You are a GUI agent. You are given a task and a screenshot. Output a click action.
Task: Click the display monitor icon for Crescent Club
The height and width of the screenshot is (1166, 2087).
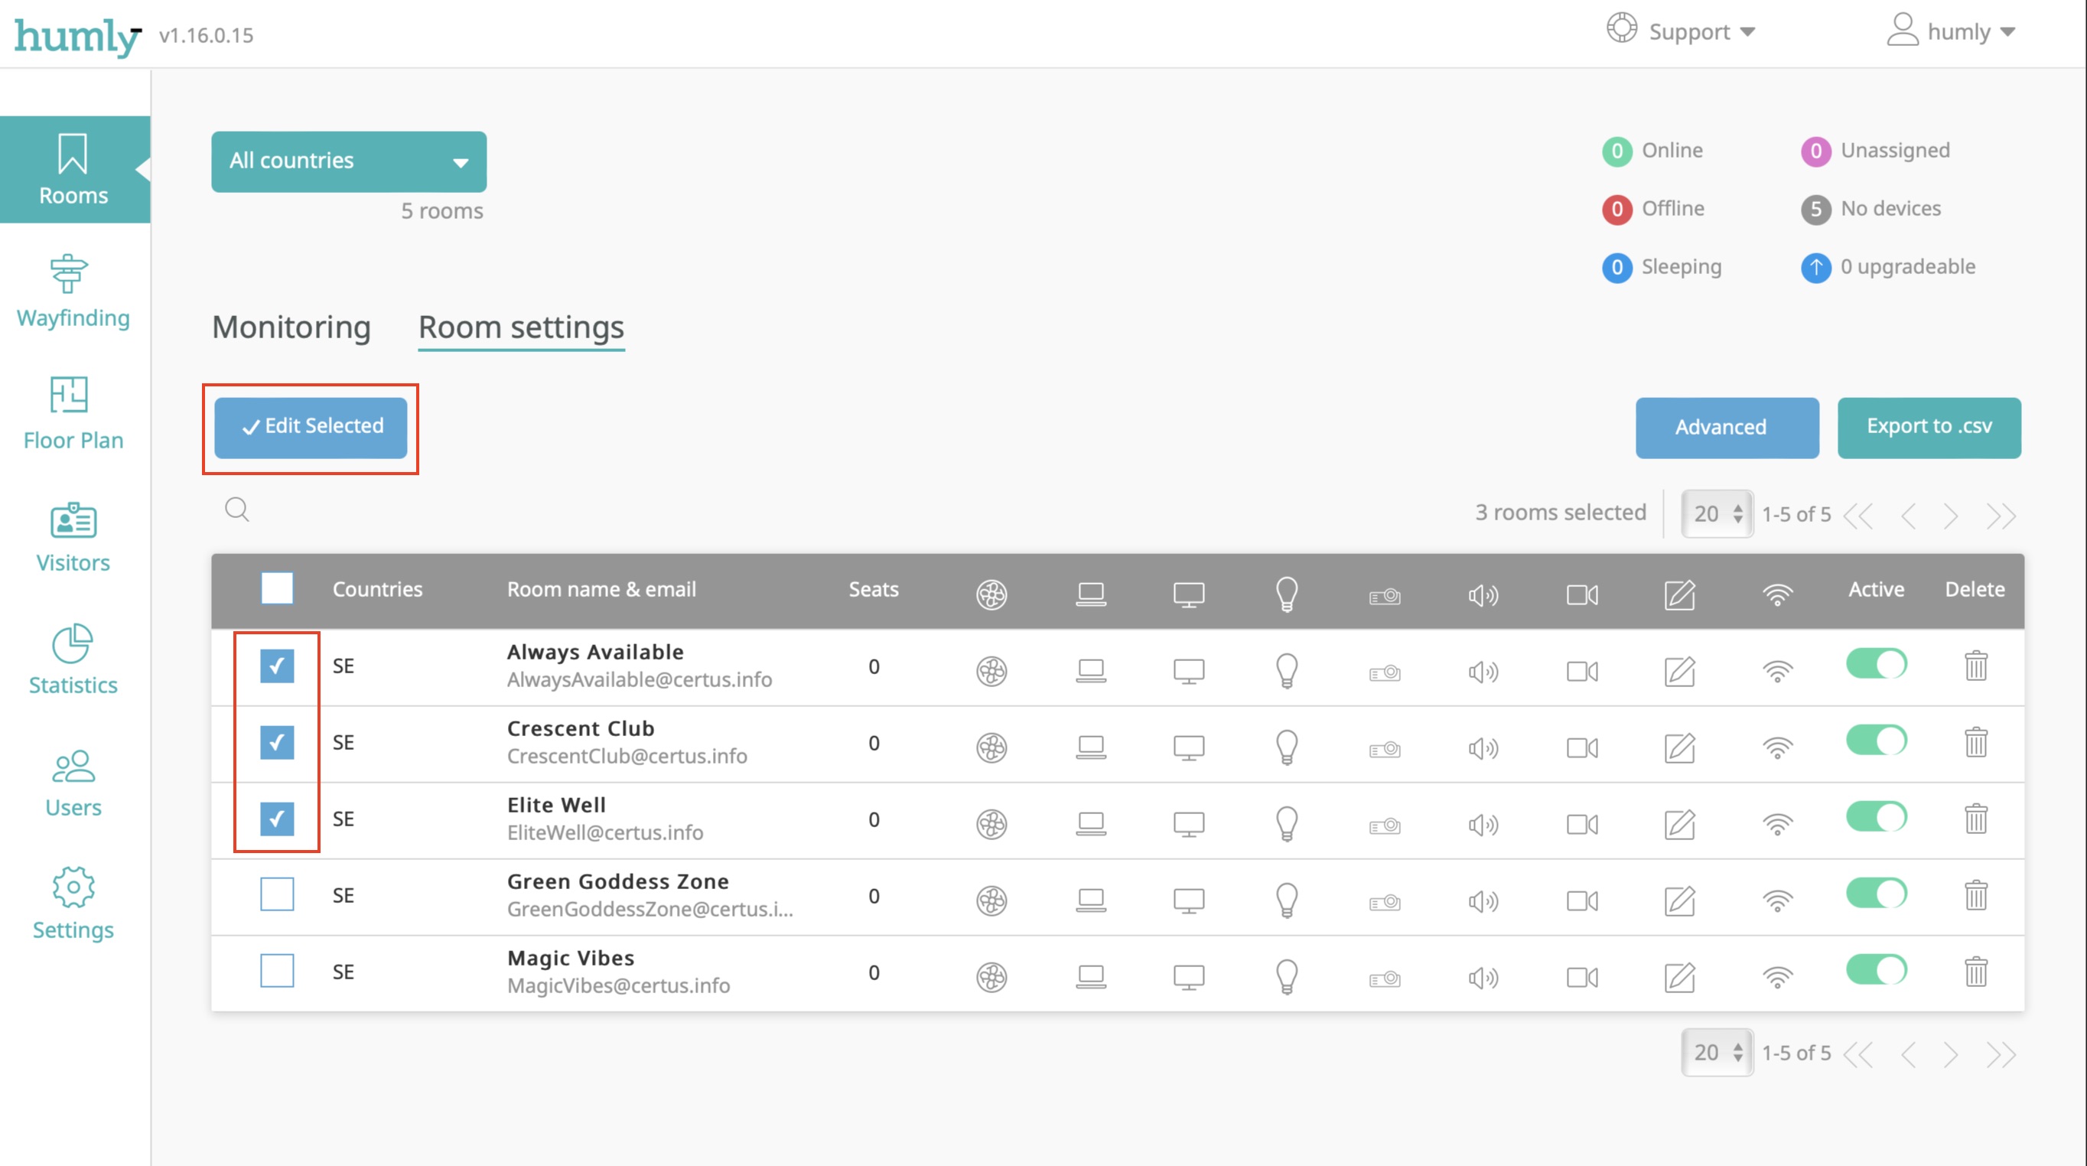(x=1188, y=744)
